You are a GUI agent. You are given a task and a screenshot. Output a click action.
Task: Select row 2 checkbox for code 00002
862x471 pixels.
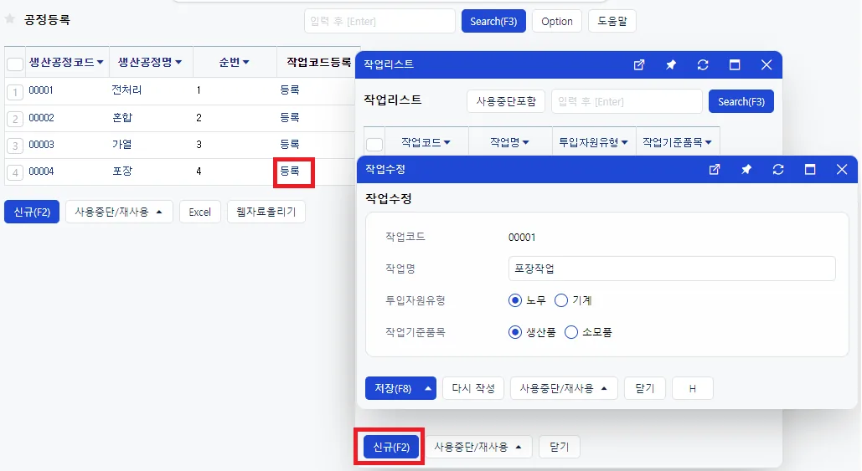[15, 119]
